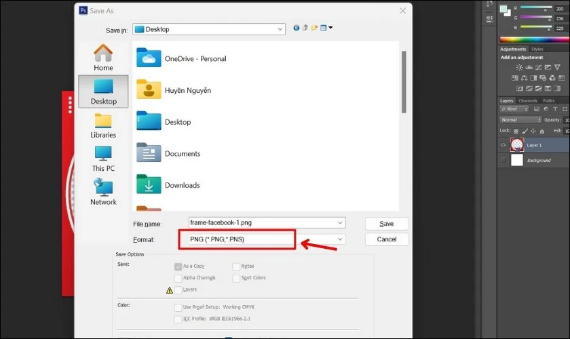
Task: Click the Cancel button
Action: coord(386,239)
